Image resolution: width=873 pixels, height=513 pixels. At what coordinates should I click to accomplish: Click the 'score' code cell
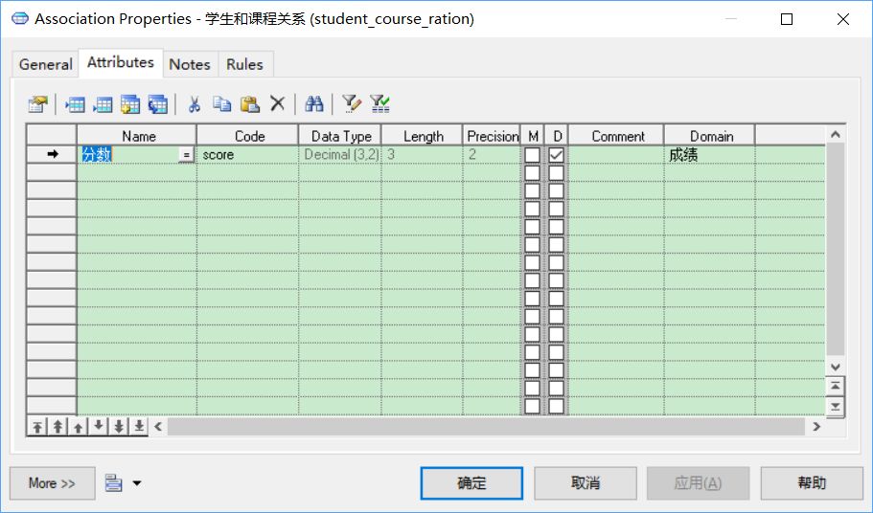[x=248, y=154]
